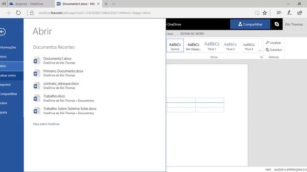Refresh the page

click(18, 13)
